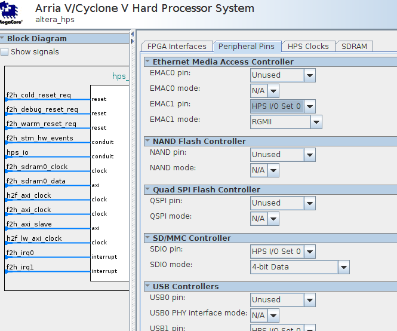
Task: Select the f2h_irq1 interrupt label
Action: coord(20,267)
